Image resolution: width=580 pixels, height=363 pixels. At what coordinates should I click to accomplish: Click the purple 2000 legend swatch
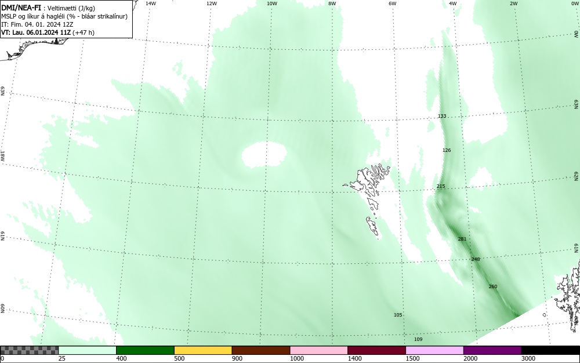492,350
